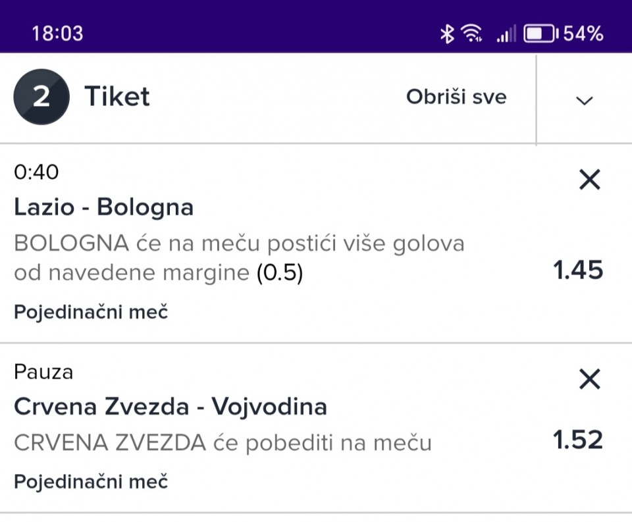Tap the ticket count badge showing 2
This screenshot has width=632, height=522.
41,97
